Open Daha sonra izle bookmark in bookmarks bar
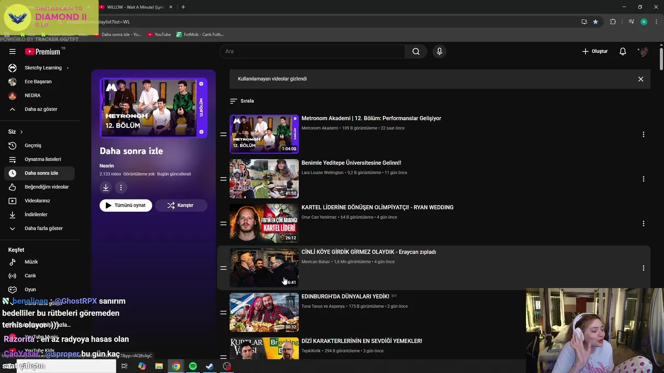This screenshot has height=373, width=664. [x=118, y=35]
